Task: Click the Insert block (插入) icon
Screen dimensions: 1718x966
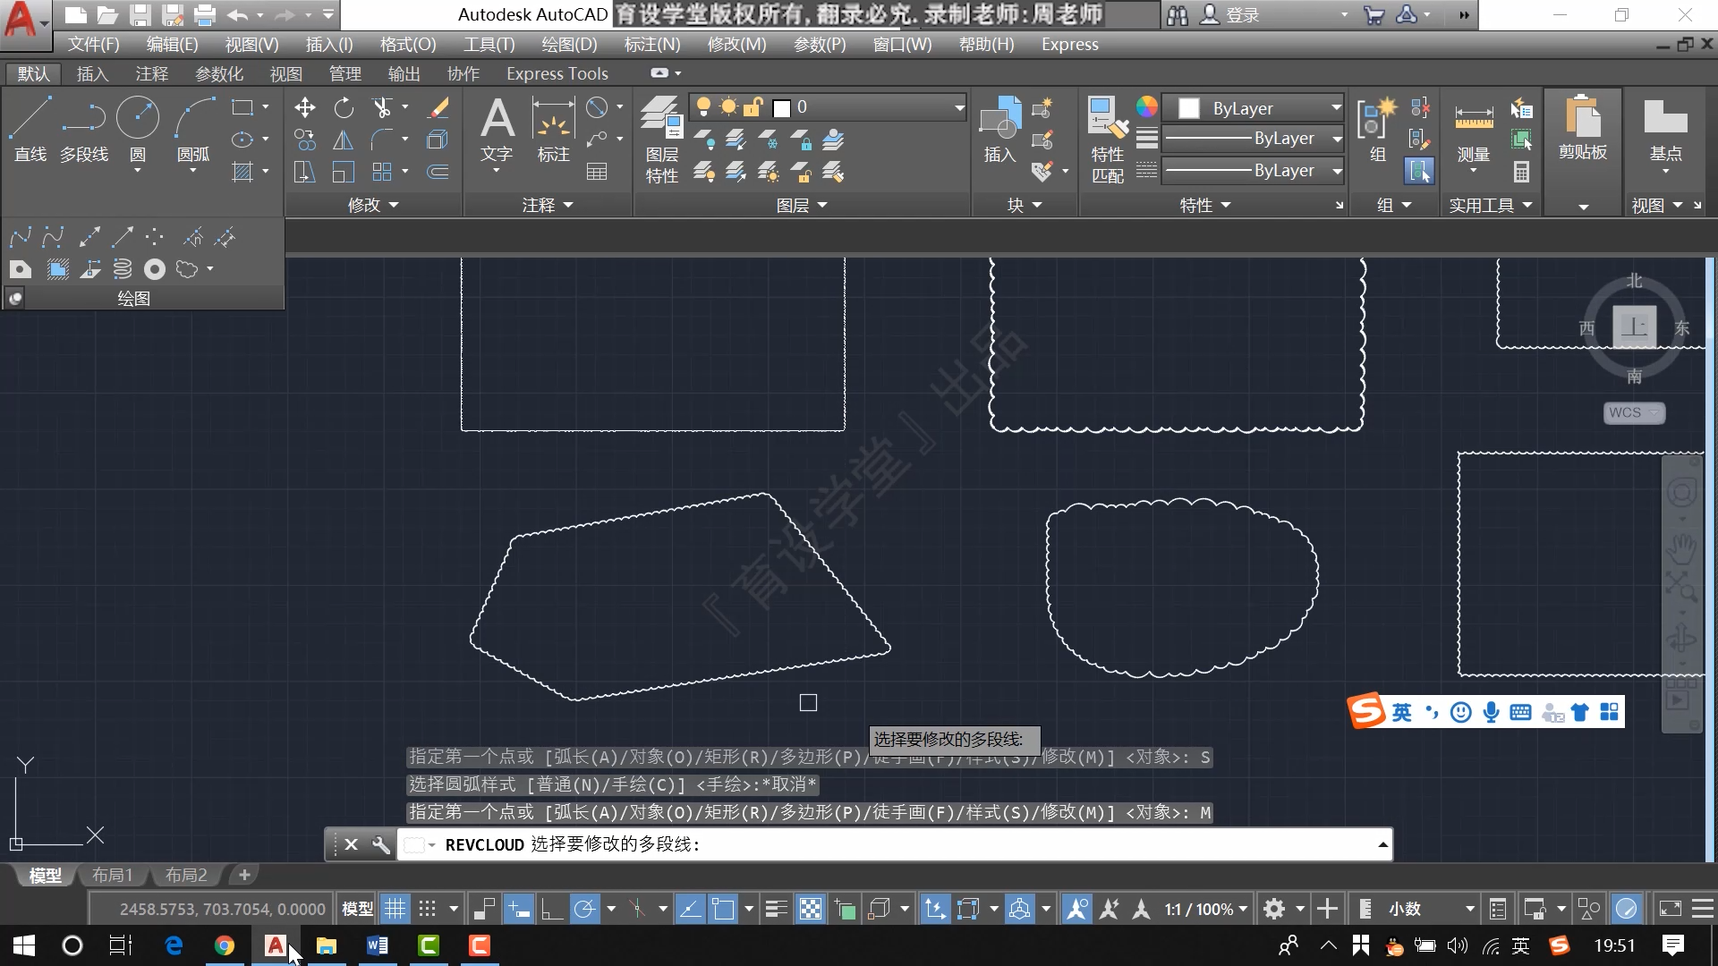Action: click(999, 130)
